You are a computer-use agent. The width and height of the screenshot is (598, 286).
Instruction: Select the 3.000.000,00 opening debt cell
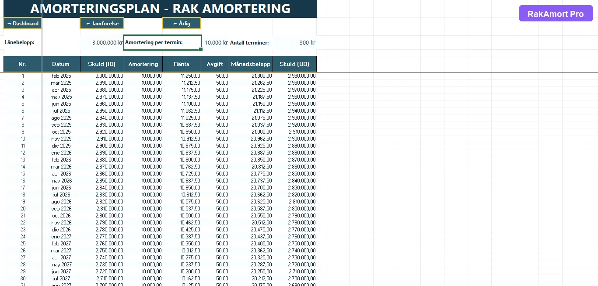tap(102, 76)
